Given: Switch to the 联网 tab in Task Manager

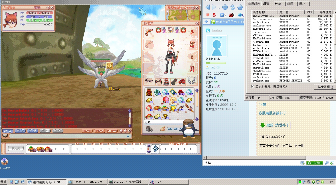Looking at the screenshot, I should click(x=290, y=4).
